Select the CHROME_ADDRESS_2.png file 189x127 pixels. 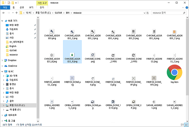click(x=72, y=34)
